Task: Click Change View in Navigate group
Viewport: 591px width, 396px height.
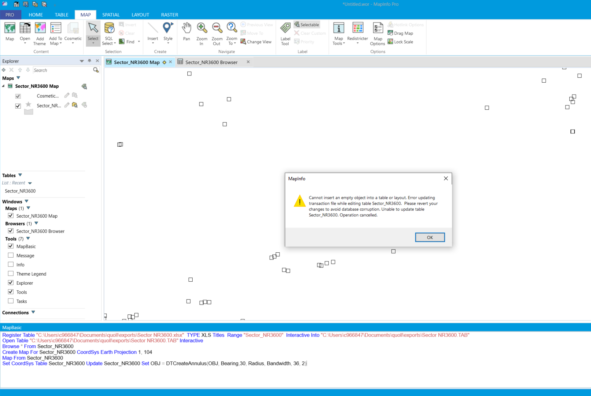Action: point(256,42)
